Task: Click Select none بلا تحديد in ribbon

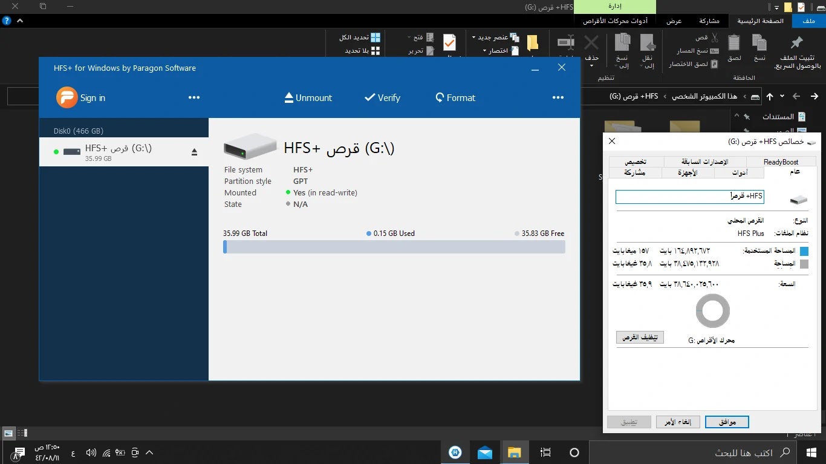Action: coord(362,51)
